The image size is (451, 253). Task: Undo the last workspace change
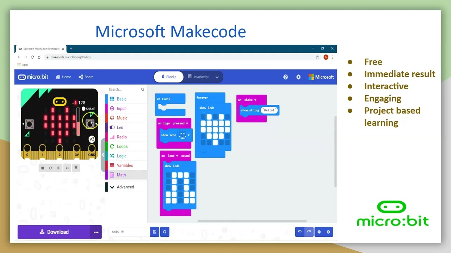300,232
